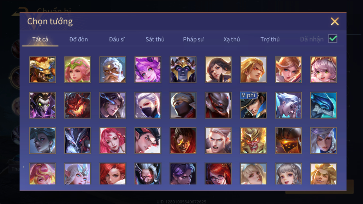Select the green-eyed plague mask hero
Screen dimensions: 363x204
point(42,105)
